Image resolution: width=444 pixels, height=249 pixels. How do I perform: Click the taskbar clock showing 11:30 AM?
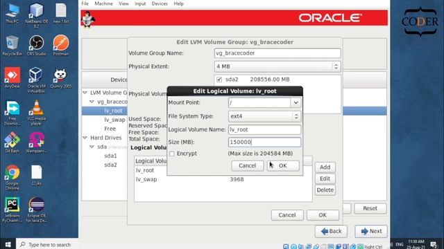(416, 244)
